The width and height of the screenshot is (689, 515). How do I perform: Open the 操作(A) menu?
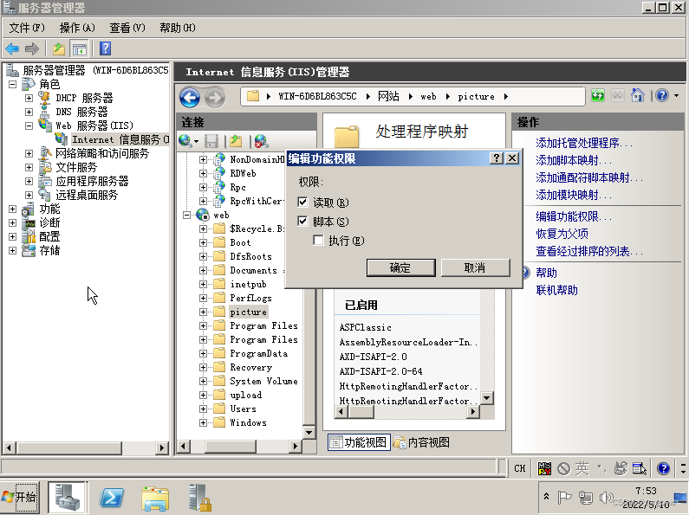click(77, 28)
